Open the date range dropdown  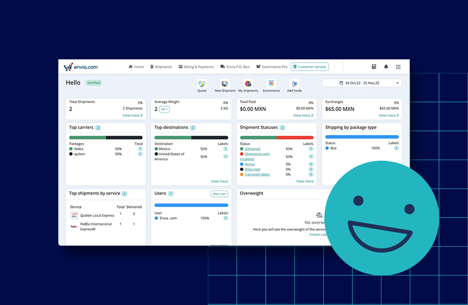coord(362,83)
